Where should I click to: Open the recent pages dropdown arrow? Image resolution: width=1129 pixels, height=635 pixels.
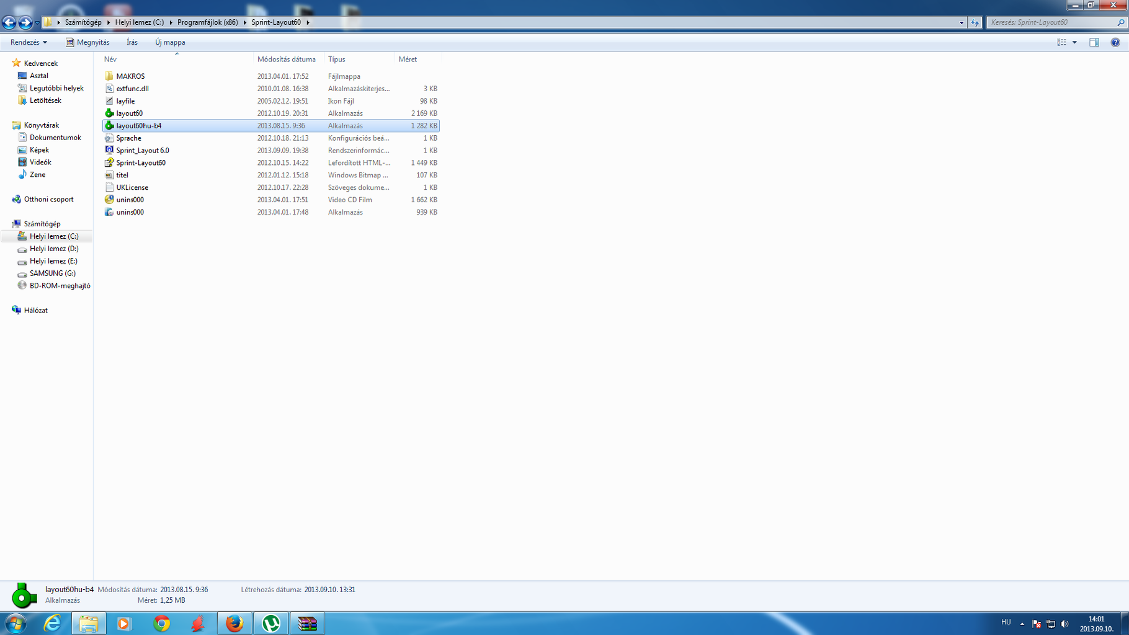(37, 23)
